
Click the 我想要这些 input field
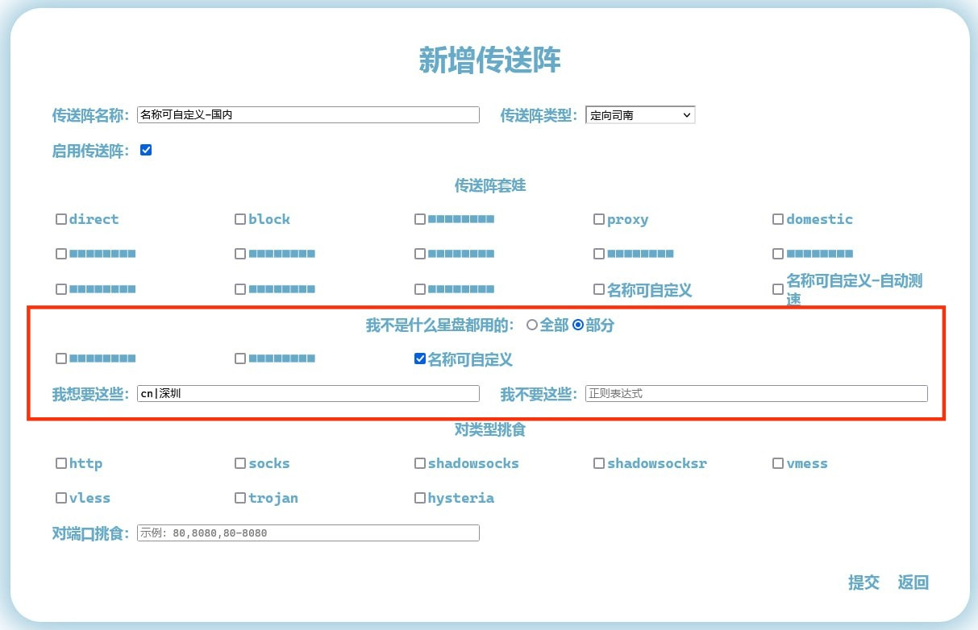point(308,394)
